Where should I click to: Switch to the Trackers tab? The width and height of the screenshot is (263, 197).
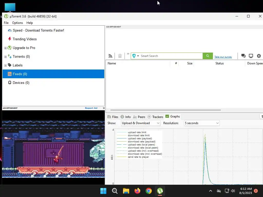(155, 117)
